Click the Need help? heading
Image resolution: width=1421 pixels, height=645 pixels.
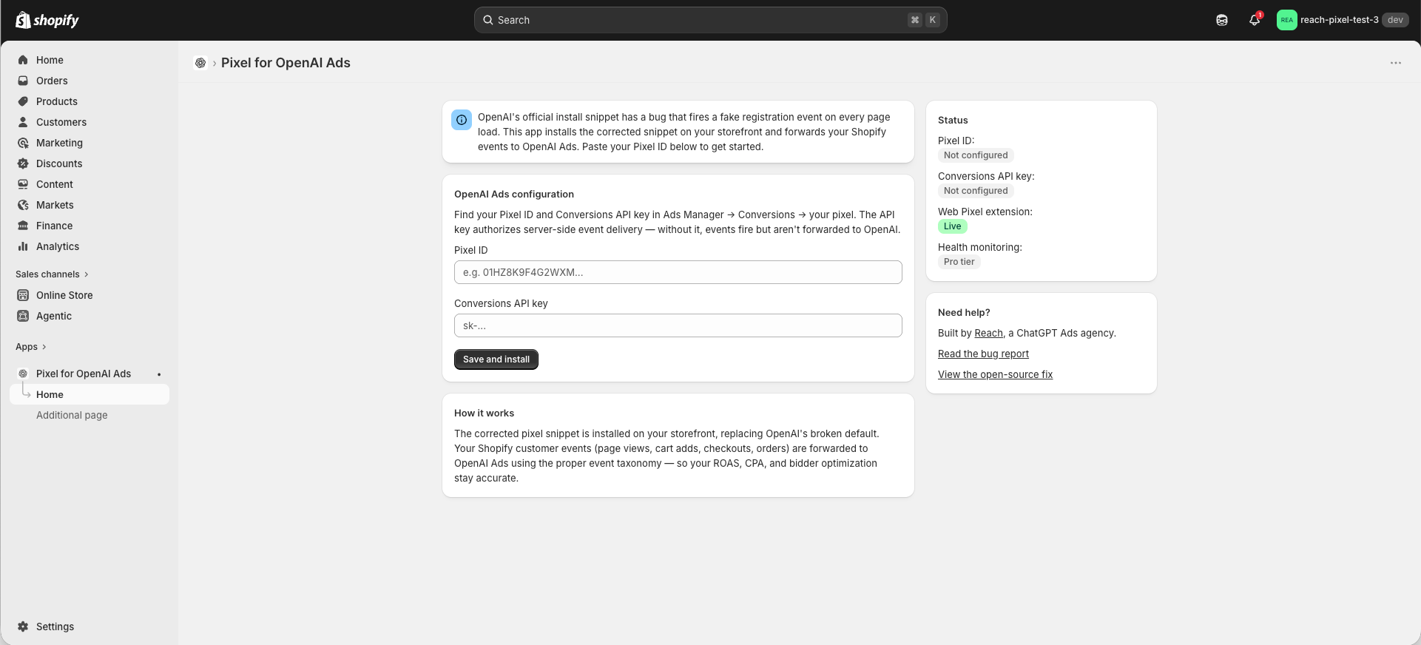[964, 312]
